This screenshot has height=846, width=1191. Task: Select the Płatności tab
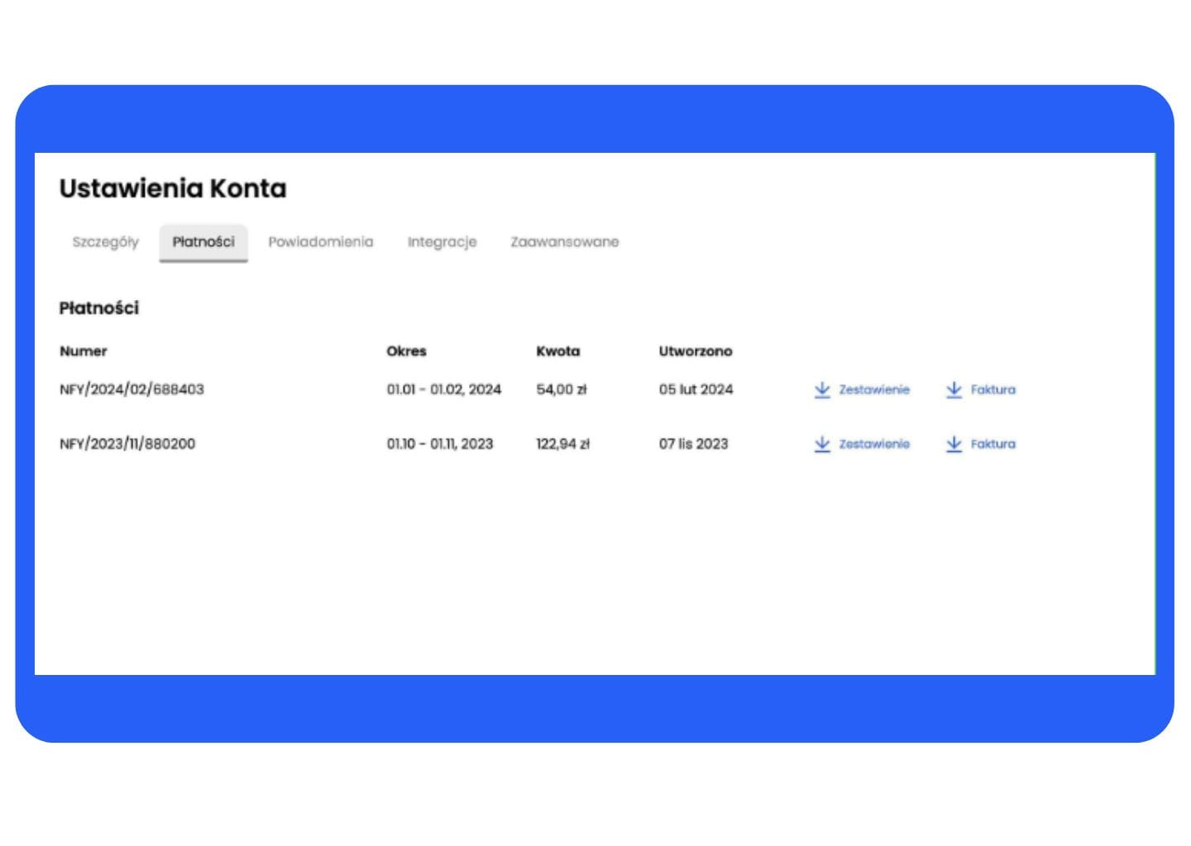click(x=203, y=242)
